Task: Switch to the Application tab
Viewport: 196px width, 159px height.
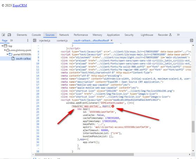Action: 113,35
